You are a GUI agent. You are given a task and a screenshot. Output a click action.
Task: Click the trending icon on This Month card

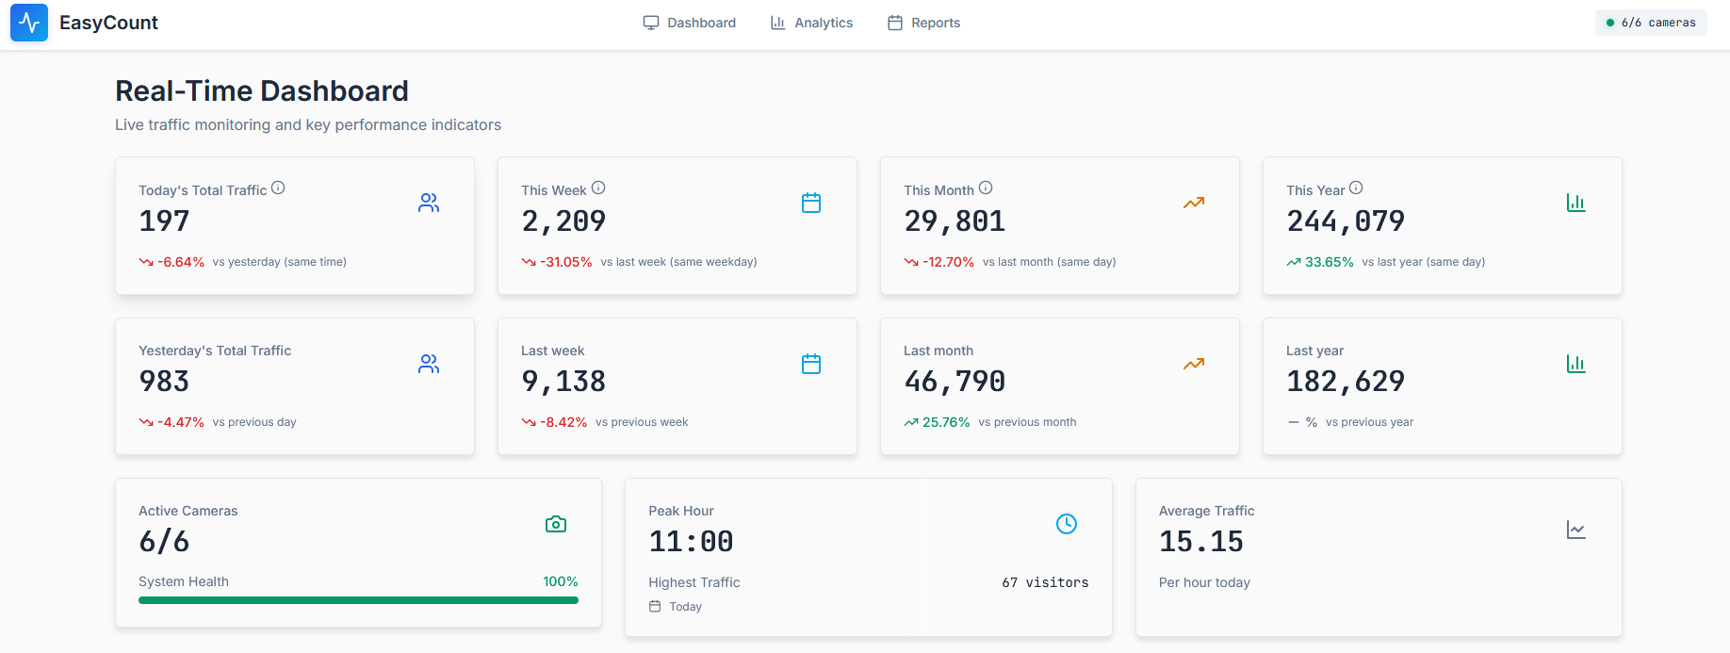click(x=1194, y=203)
